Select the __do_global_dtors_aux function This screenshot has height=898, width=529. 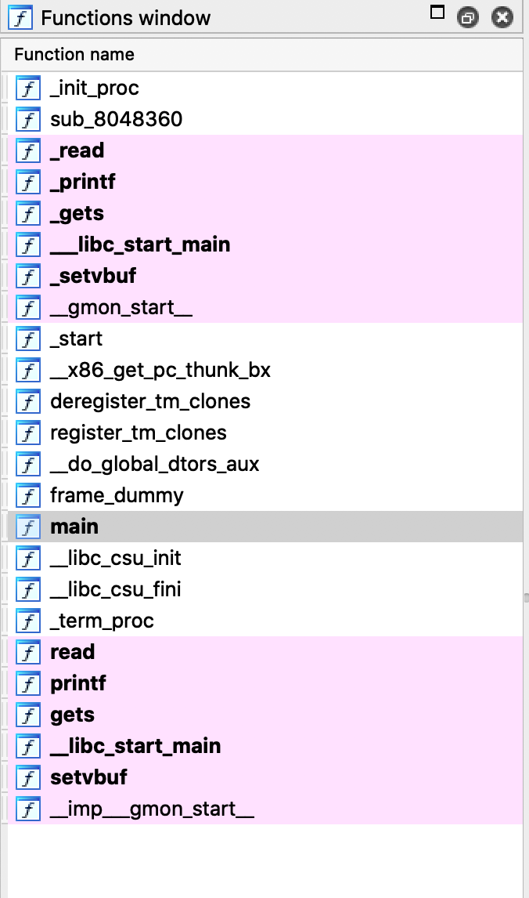coord(265,464)
